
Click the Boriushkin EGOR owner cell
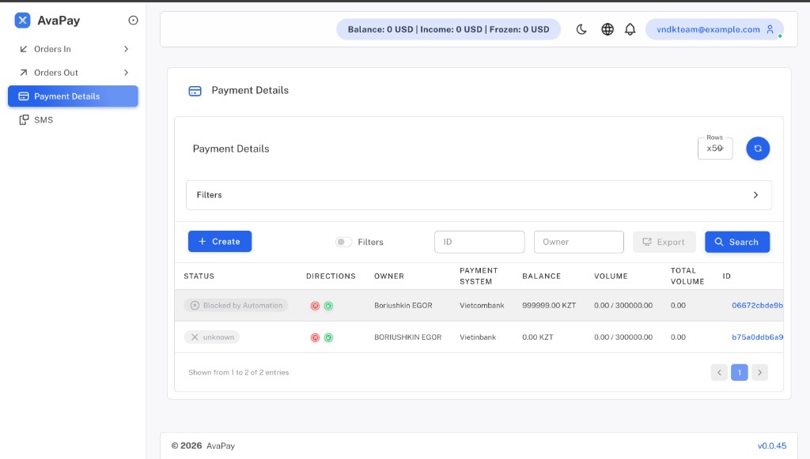403,305
